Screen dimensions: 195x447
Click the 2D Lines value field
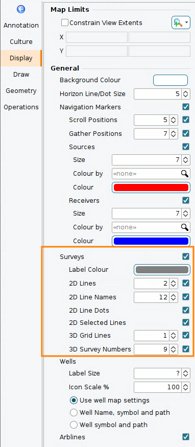click(152, 284)
